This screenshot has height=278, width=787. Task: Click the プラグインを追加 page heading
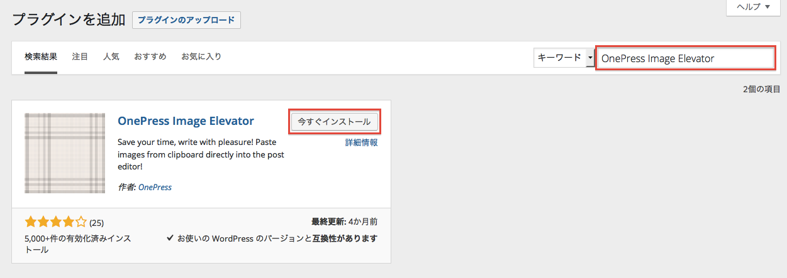coord(69,19)
